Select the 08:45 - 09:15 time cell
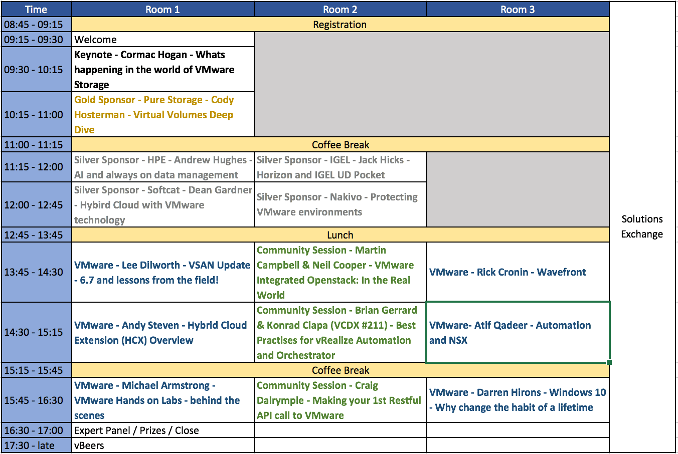This screenshot has height=454, width=678. pyautogui.click(x=37, y=25)
